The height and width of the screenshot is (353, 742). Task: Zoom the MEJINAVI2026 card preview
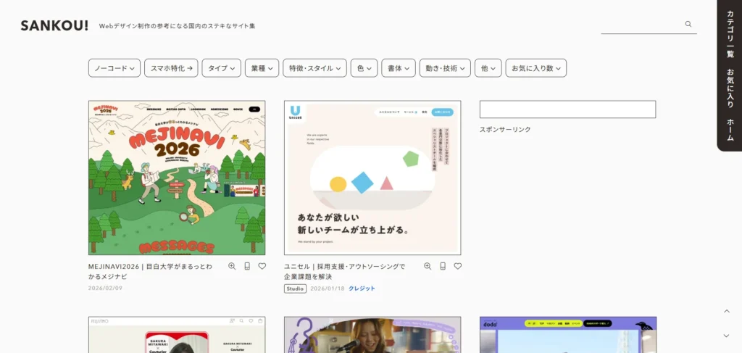232,267
